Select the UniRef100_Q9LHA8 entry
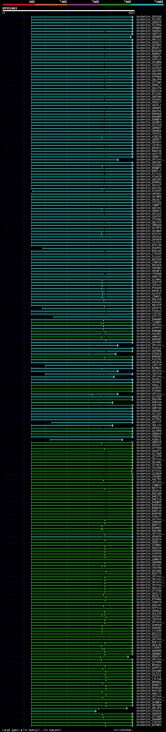 point(149,74)
